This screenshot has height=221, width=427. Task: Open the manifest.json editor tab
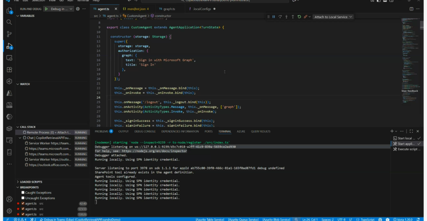pyautogui.click(x=136, y=9)
